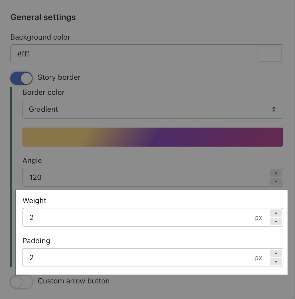
Task: Decrease Padding using the down arrow
Action: coord(276,262)
